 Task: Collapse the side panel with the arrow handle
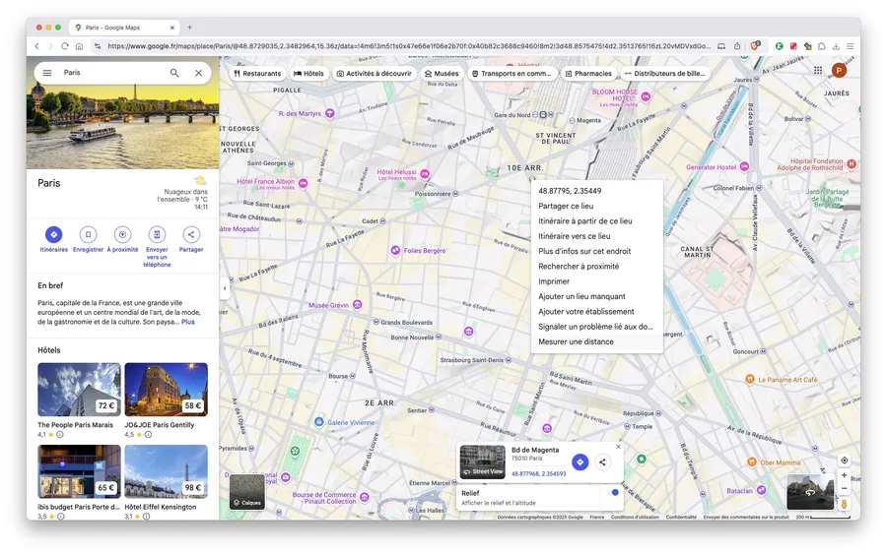pyautogui.click(x=225, y=288)
